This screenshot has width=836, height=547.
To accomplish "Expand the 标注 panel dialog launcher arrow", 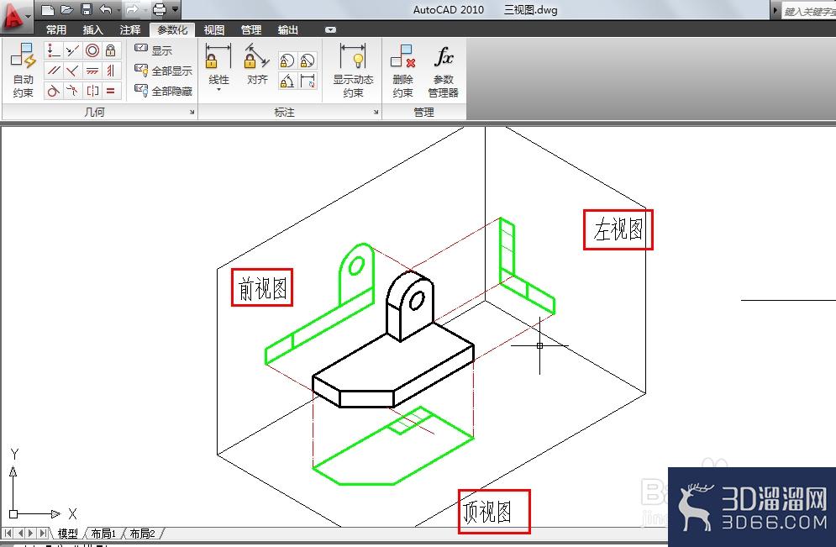I will coord(376,113).
